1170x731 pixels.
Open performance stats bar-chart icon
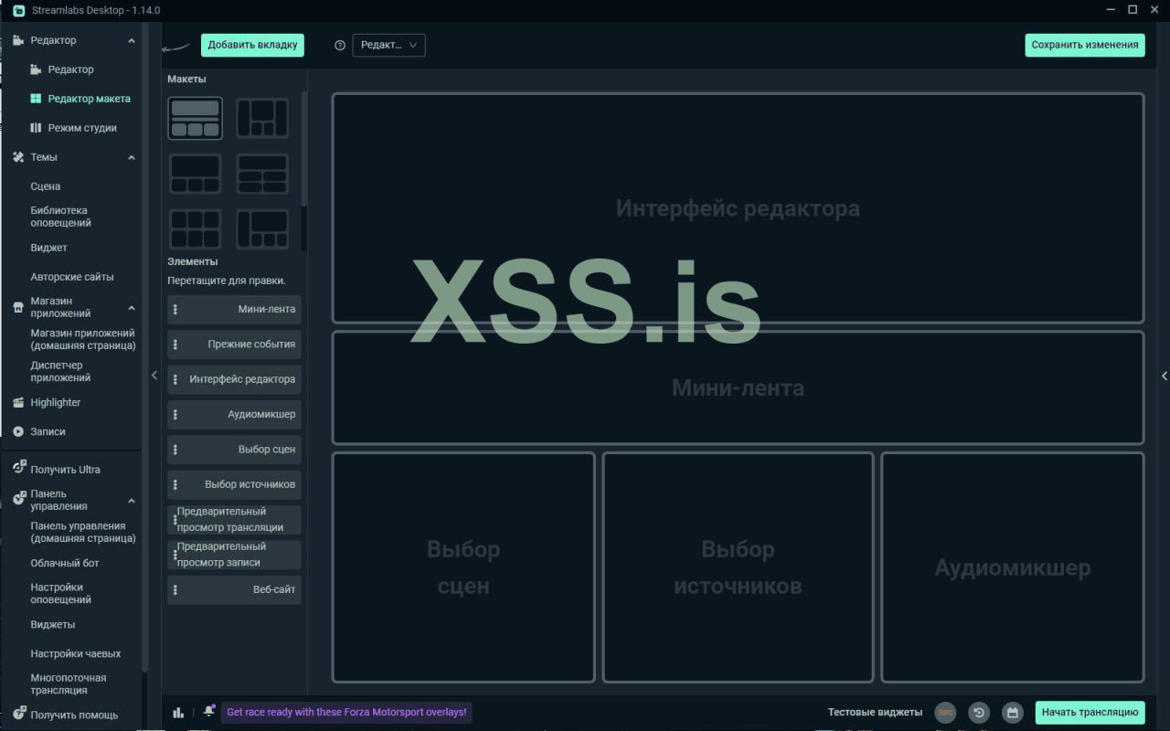coord(178,713)
